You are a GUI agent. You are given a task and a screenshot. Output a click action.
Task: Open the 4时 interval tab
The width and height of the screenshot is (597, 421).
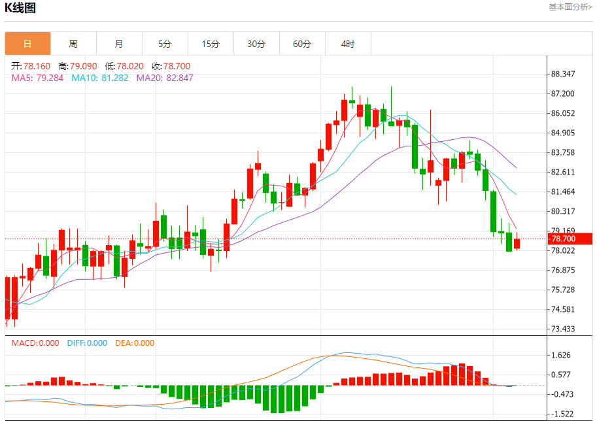[x=348, y=44]
